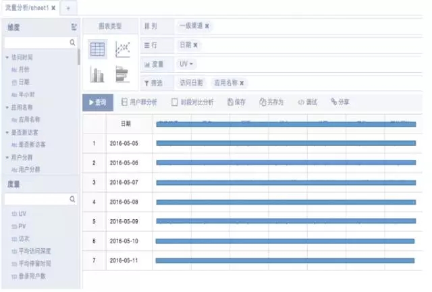Image resolution: width=432 pixels, height=292 pixels.
Task: Select the table chart type icon
Action: click(x=97, y=49)
